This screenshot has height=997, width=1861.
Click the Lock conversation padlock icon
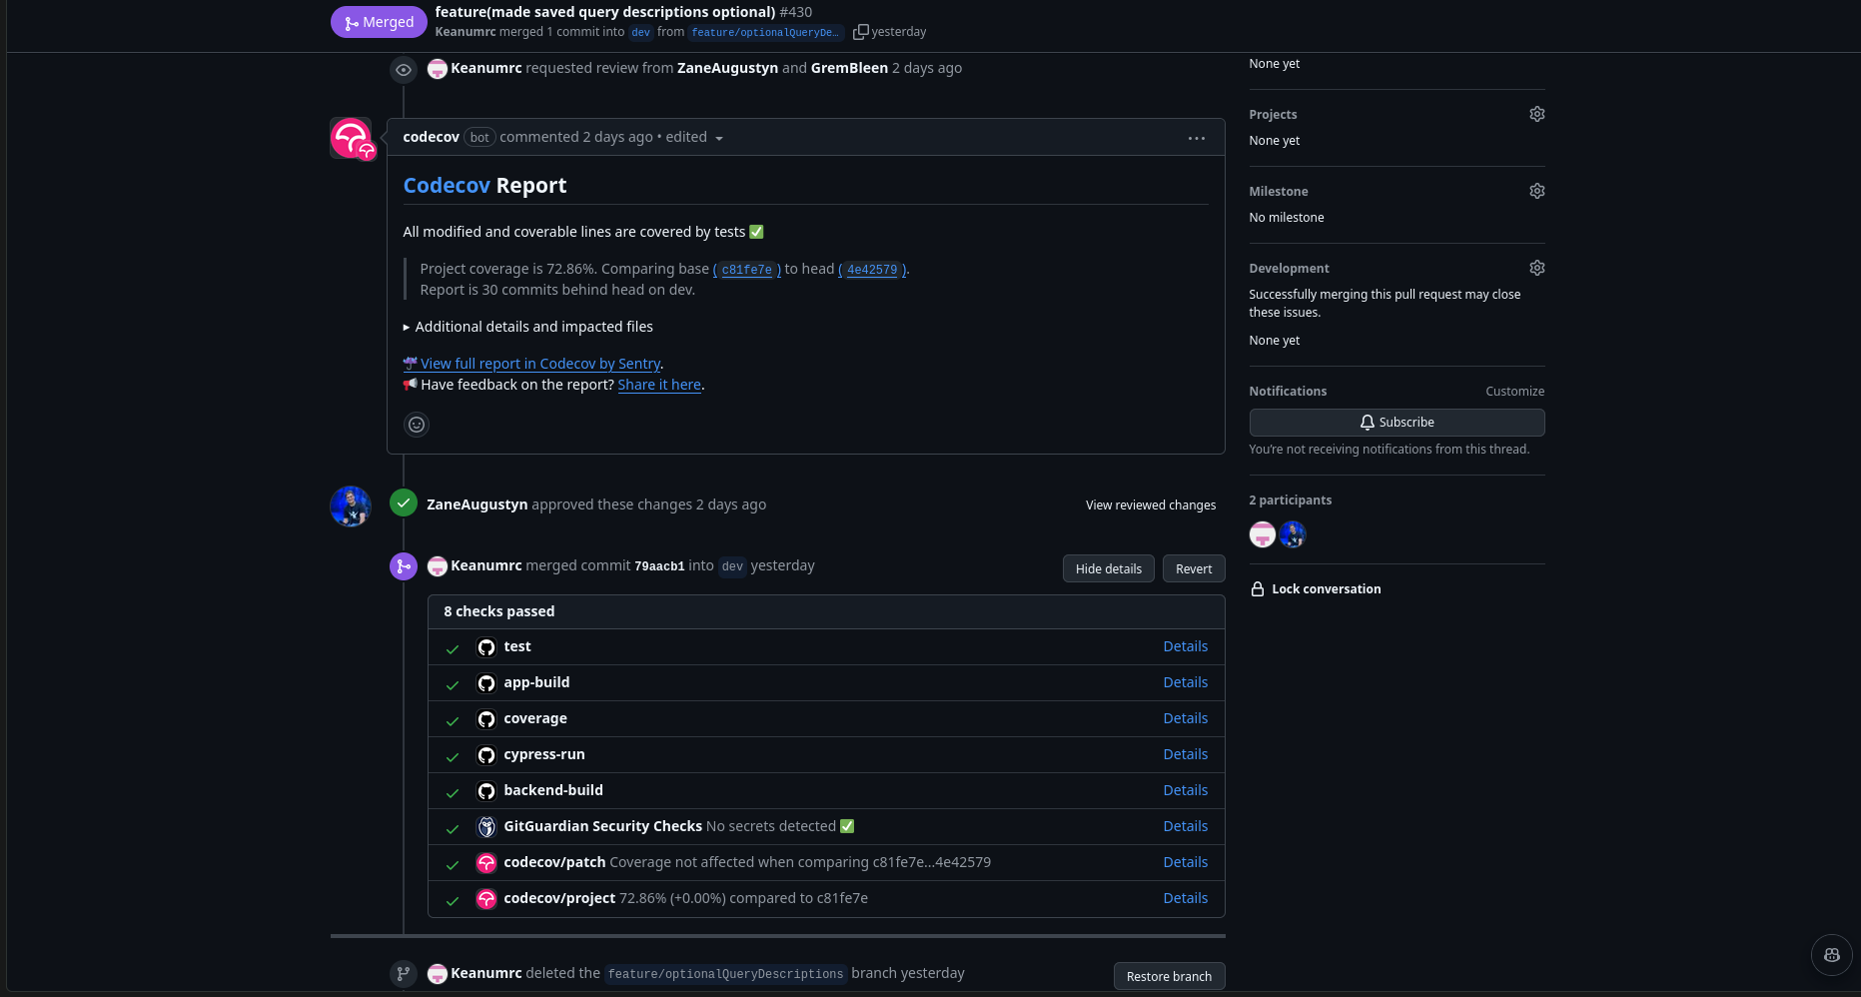tap(1258, 589)
